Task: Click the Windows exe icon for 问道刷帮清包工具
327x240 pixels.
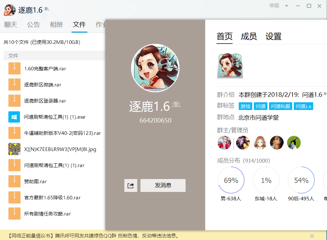Action: pyautogui.click(x=14, y=117)
